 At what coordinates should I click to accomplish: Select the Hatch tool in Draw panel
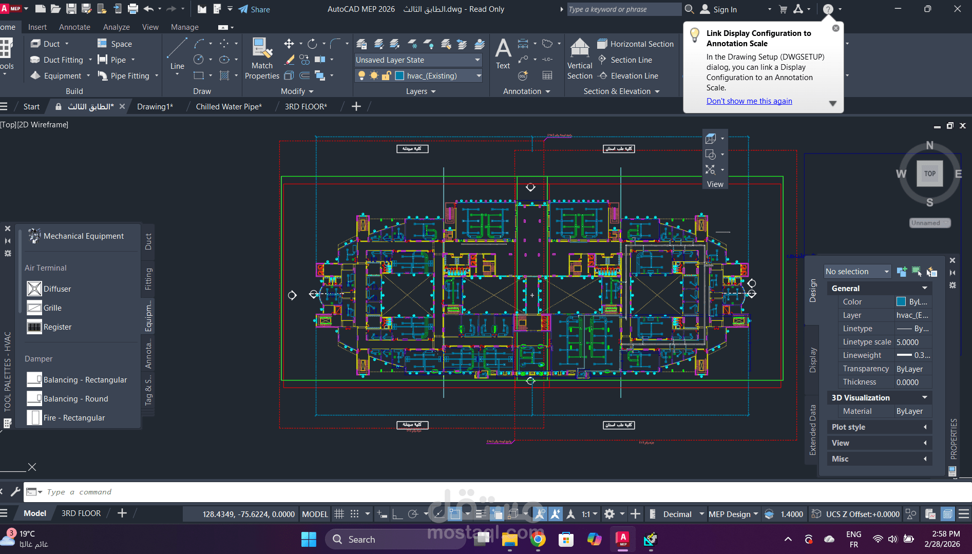pos(224,75)
